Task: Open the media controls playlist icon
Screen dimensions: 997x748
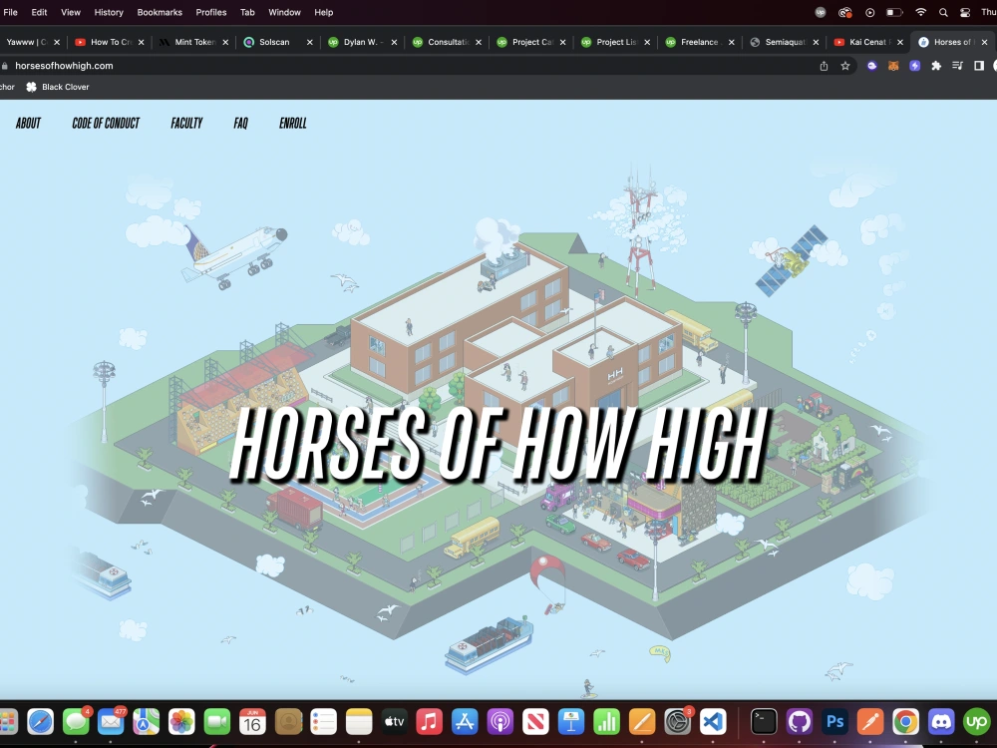Action: [x=957, y=66]
